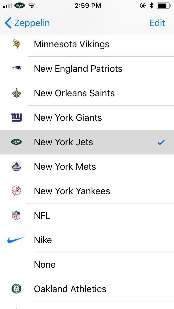Tap the New England Patriots row label

pos(78,69)
